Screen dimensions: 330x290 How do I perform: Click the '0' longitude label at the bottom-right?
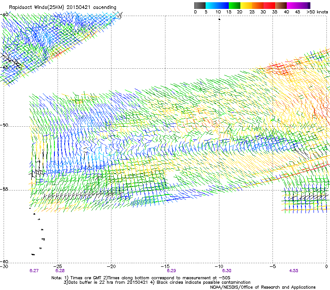[326, 266]
